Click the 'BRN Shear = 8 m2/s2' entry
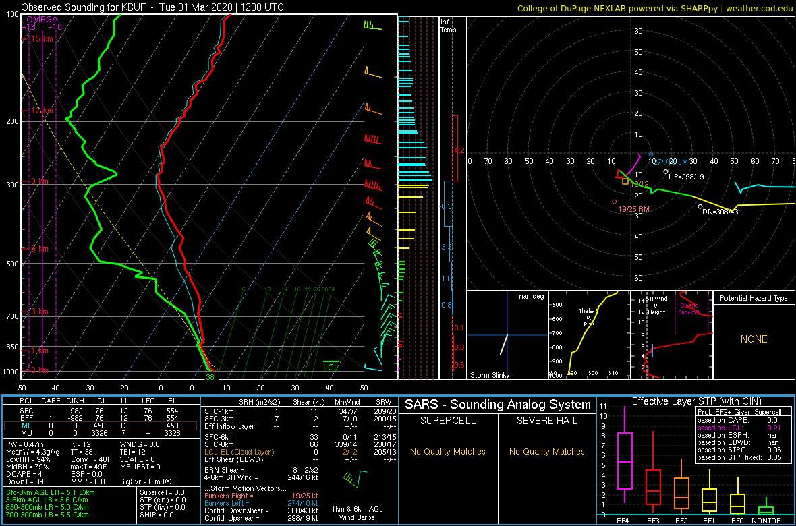 coord(261,469)
